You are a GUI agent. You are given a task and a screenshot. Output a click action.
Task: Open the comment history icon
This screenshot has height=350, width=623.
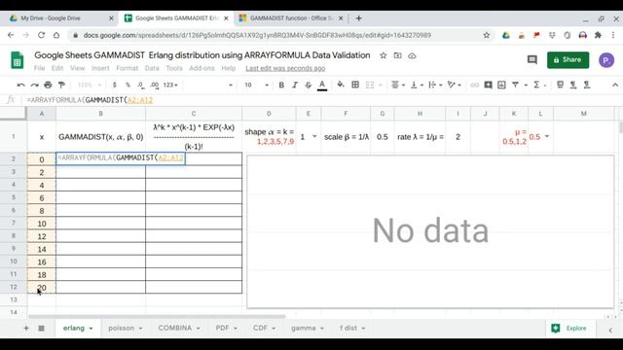[532, 60]
